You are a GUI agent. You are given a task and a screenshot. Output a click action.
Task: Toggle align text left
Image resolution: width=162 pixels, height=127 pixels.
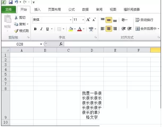pos(103,29)
